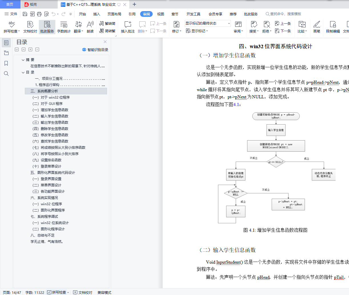Image resolution: width=349 pixels, height=295 pixels.
Task: Click the Print icon in quick access toolbar
Action: tap(39, 14)
